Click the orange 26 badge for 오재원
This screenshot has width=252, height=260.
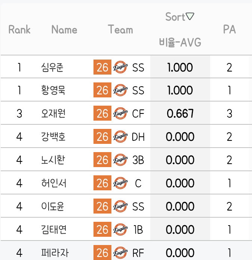(x=102, y=113)
